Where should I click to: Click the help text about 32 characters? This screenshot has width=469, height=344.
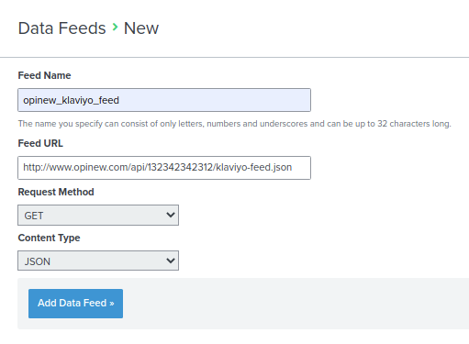click(234, 124)
